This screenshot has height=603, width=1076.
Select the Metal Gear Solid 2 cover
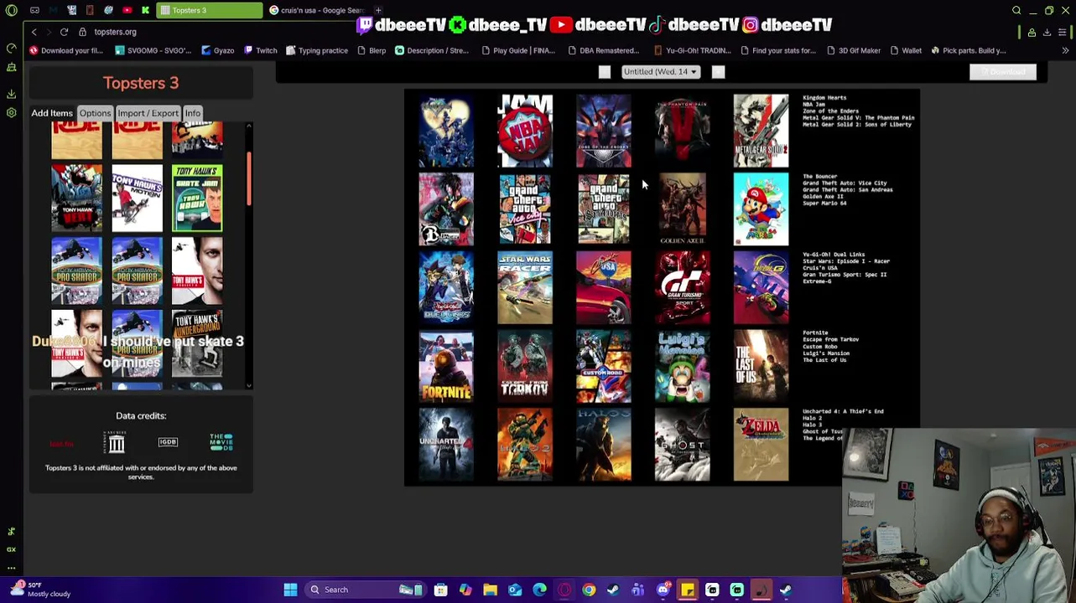pos(761,131)
